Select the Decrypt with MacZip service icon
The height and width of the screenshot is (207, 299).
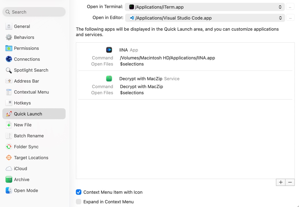coord(109,78)
